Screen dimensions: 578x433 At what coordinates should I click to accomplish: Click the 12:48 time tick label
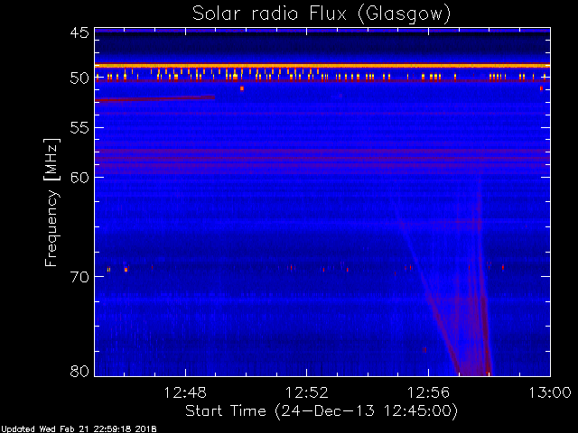[185, 392]
